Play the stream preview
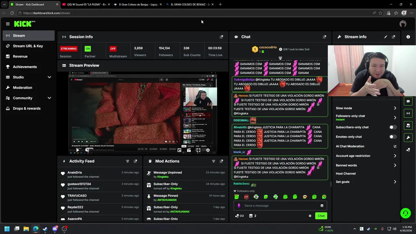 77,150
